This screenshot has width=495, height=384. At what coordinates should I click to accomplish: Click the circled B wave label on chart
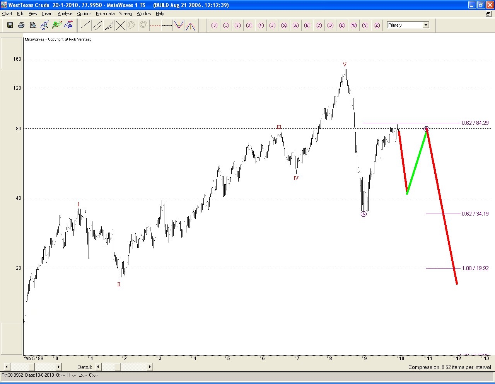click(x=426, y=129)
